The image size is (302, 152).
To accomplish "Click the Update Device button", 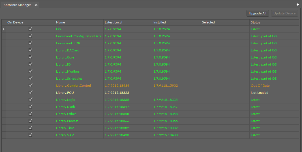I will click(x=284, y=13).
